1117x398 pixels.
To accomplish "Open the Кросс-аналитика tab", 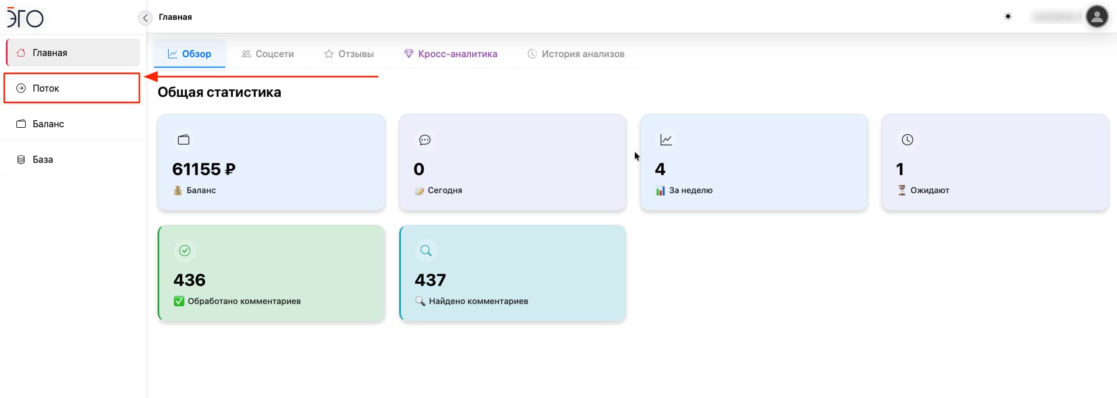I will (x=451, y=54).
